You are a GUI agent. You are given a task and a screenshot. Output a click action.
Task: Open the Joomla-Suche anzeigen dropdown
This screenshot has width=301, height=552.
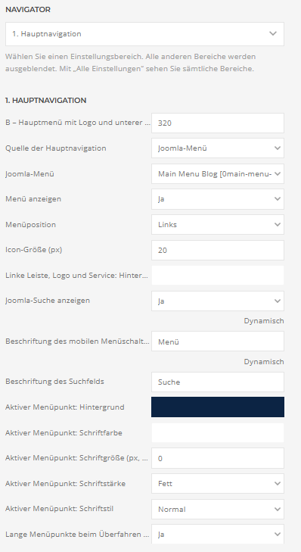[218, 301]
